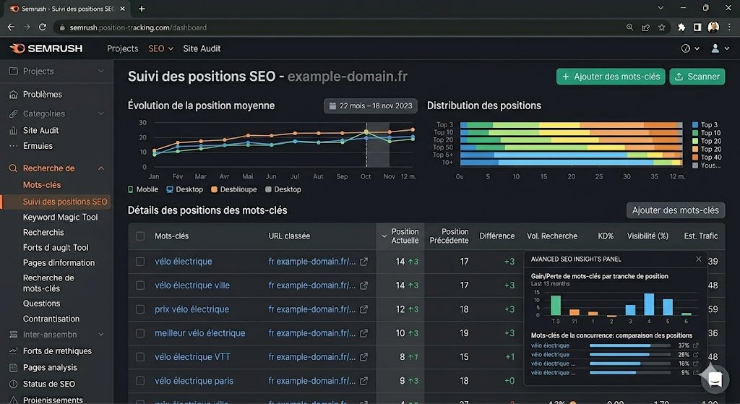Open browser zoom magnifier icon in address bar

(x=629, y=27)
